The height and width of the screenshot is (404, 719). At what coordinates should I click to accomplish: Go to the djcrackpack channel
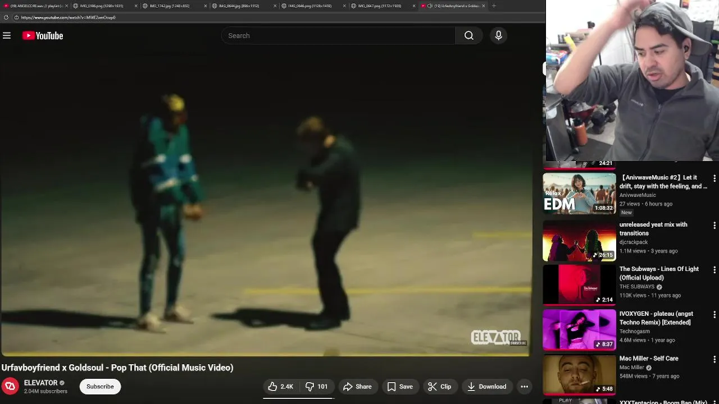(x=634, y=242)
